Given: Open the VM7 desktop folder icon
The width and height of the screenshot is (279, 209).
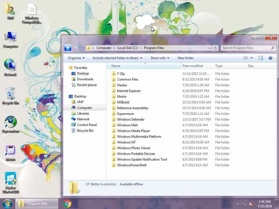Looking at the screenshot, I should point(11,9).
